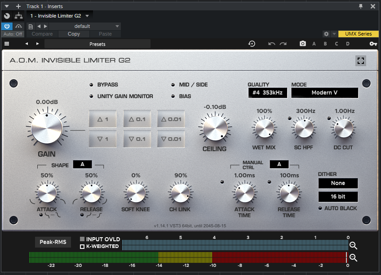Open the MANUAL CTRL A selector
Image resolution: width=381 pixels, height=275 pixels.
click(279, 164)
